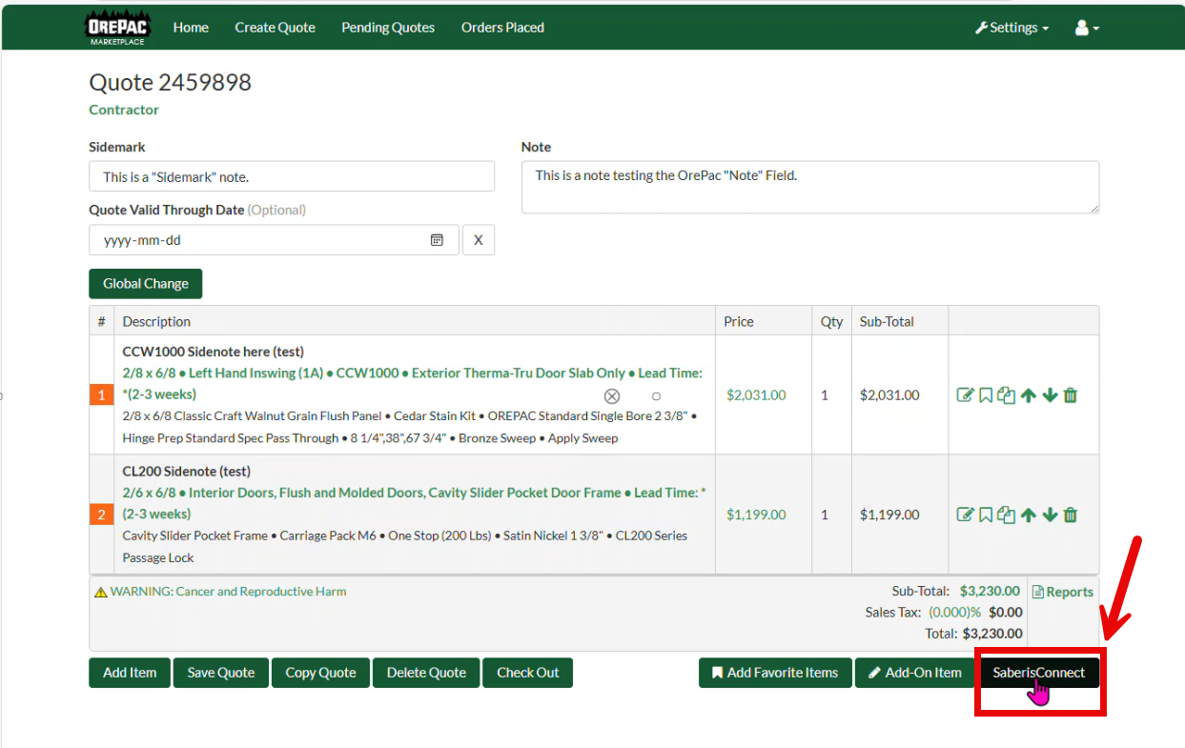Click the Quote Valid Through Date field
Image resolution: width=1185 pixels, height=748 pixels.
[275, 240]
